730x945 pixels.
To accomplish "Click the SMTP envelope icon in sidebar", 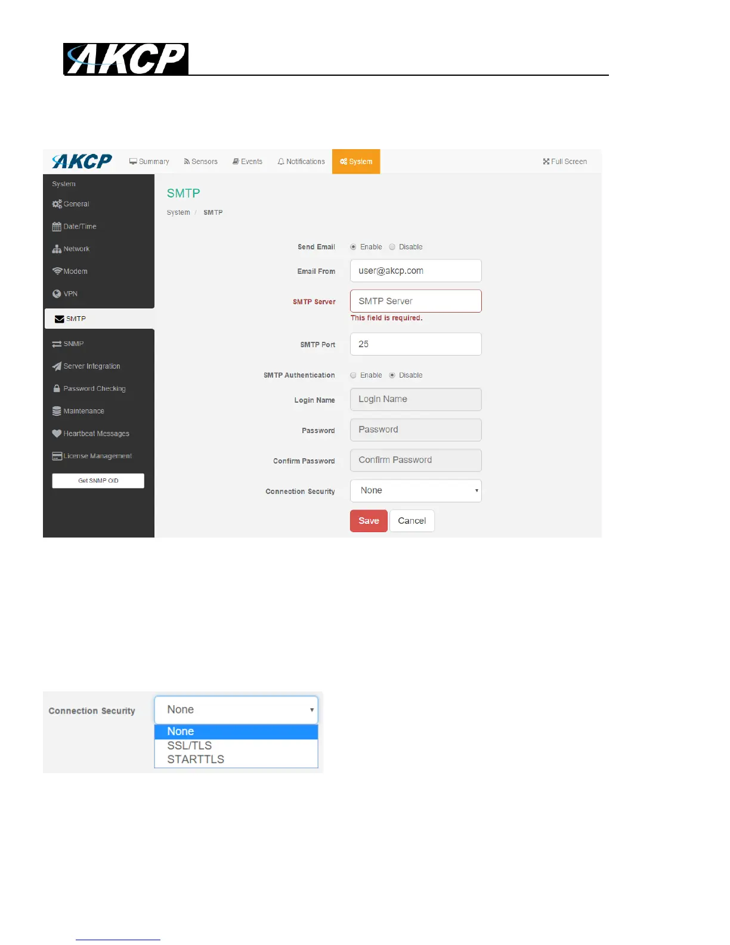I will pyautogui.click(x=60, y=319).
